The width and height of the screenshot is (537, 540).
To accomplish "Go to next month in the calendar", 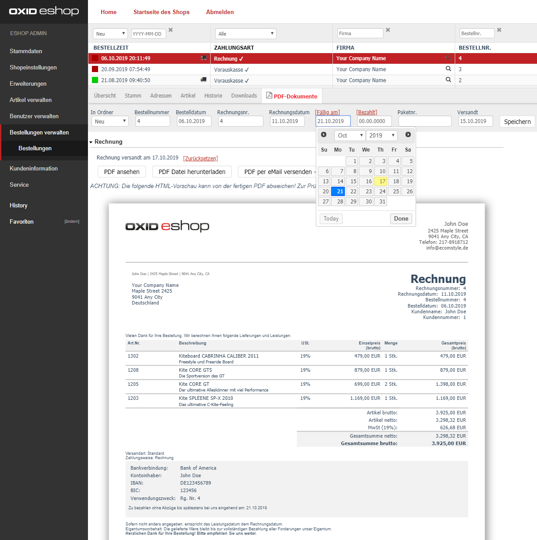I will pyautogui.click(x=408, y=134).
